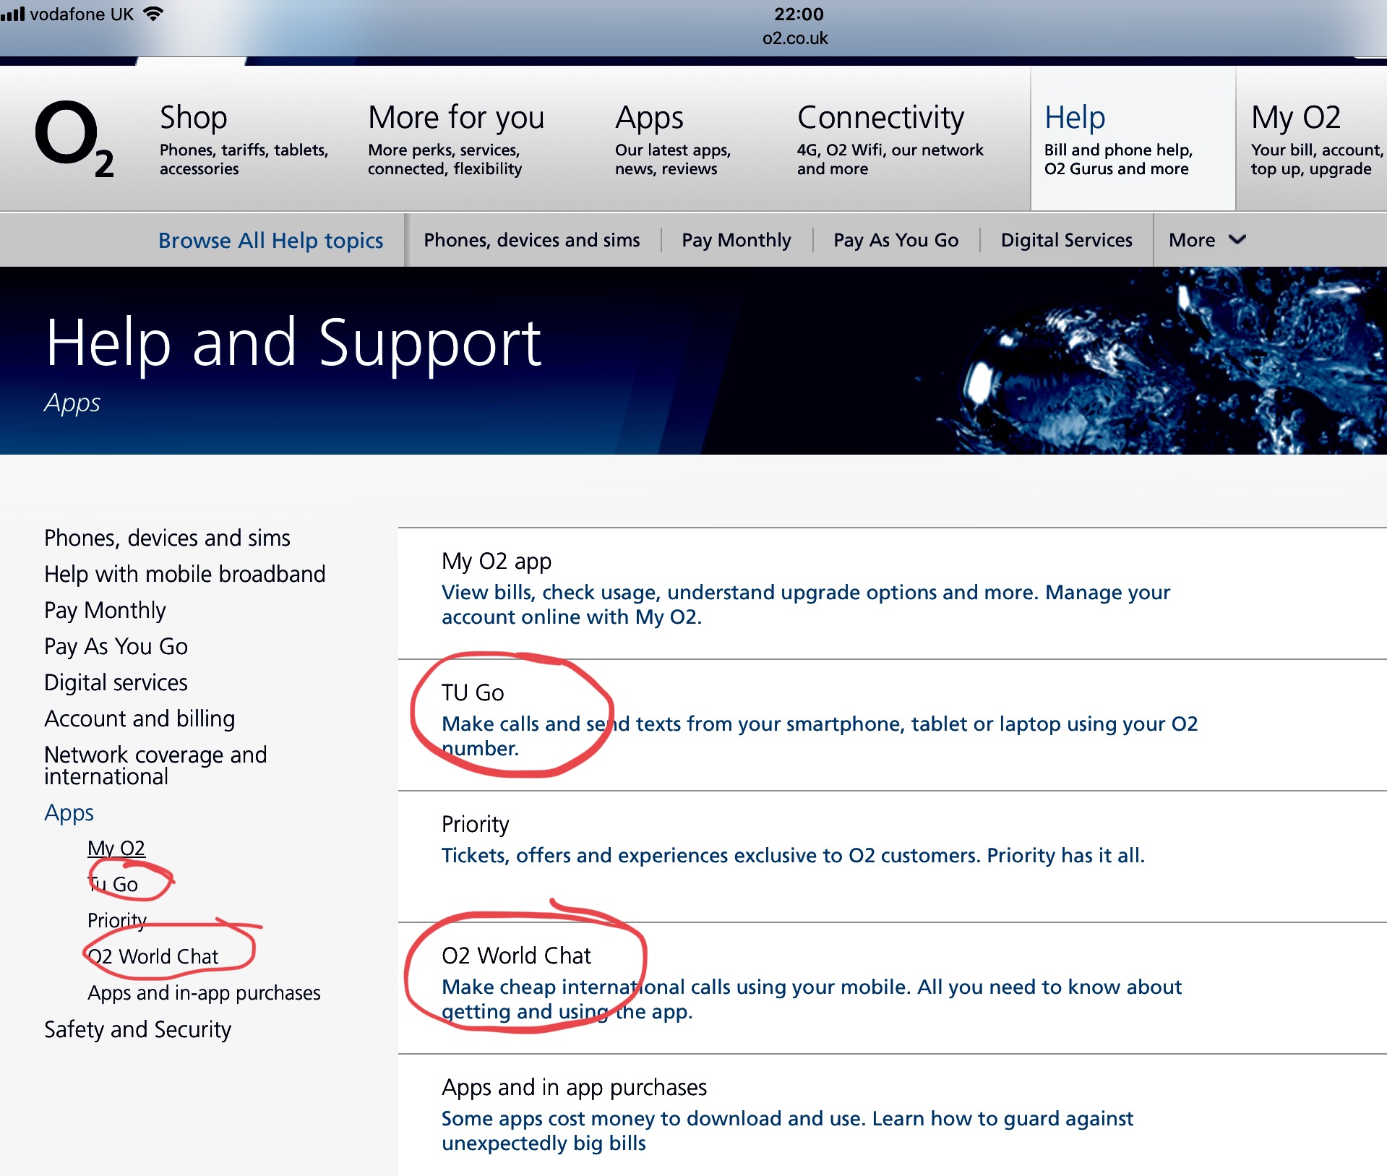
Task: Tap the 22:00 status bar clock
Action: (799, 14)
